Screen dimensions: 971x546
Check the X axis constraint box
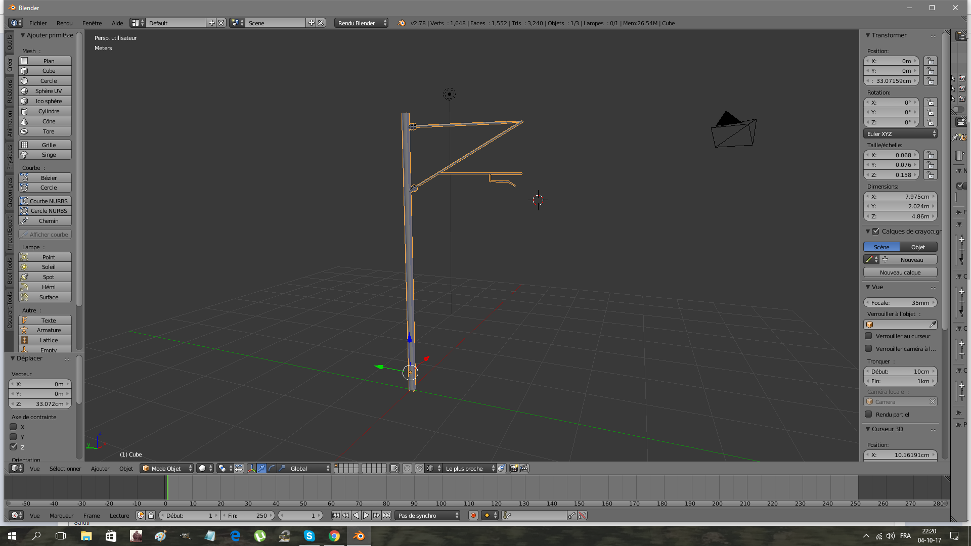pyautogui.click(x=14, y=427)
